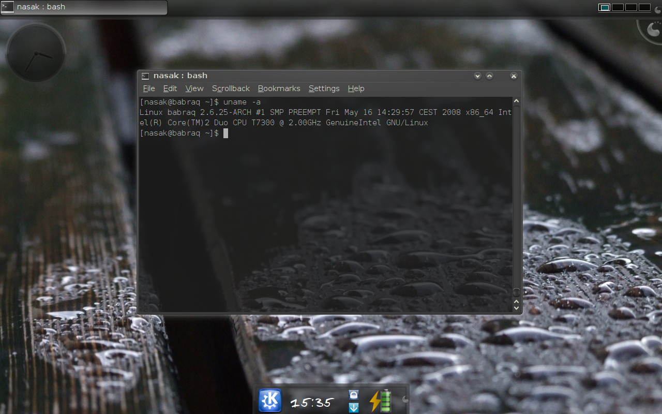Switch to the third virtual desktop in pager
The image size is (662, 414).
pos(631,7)
